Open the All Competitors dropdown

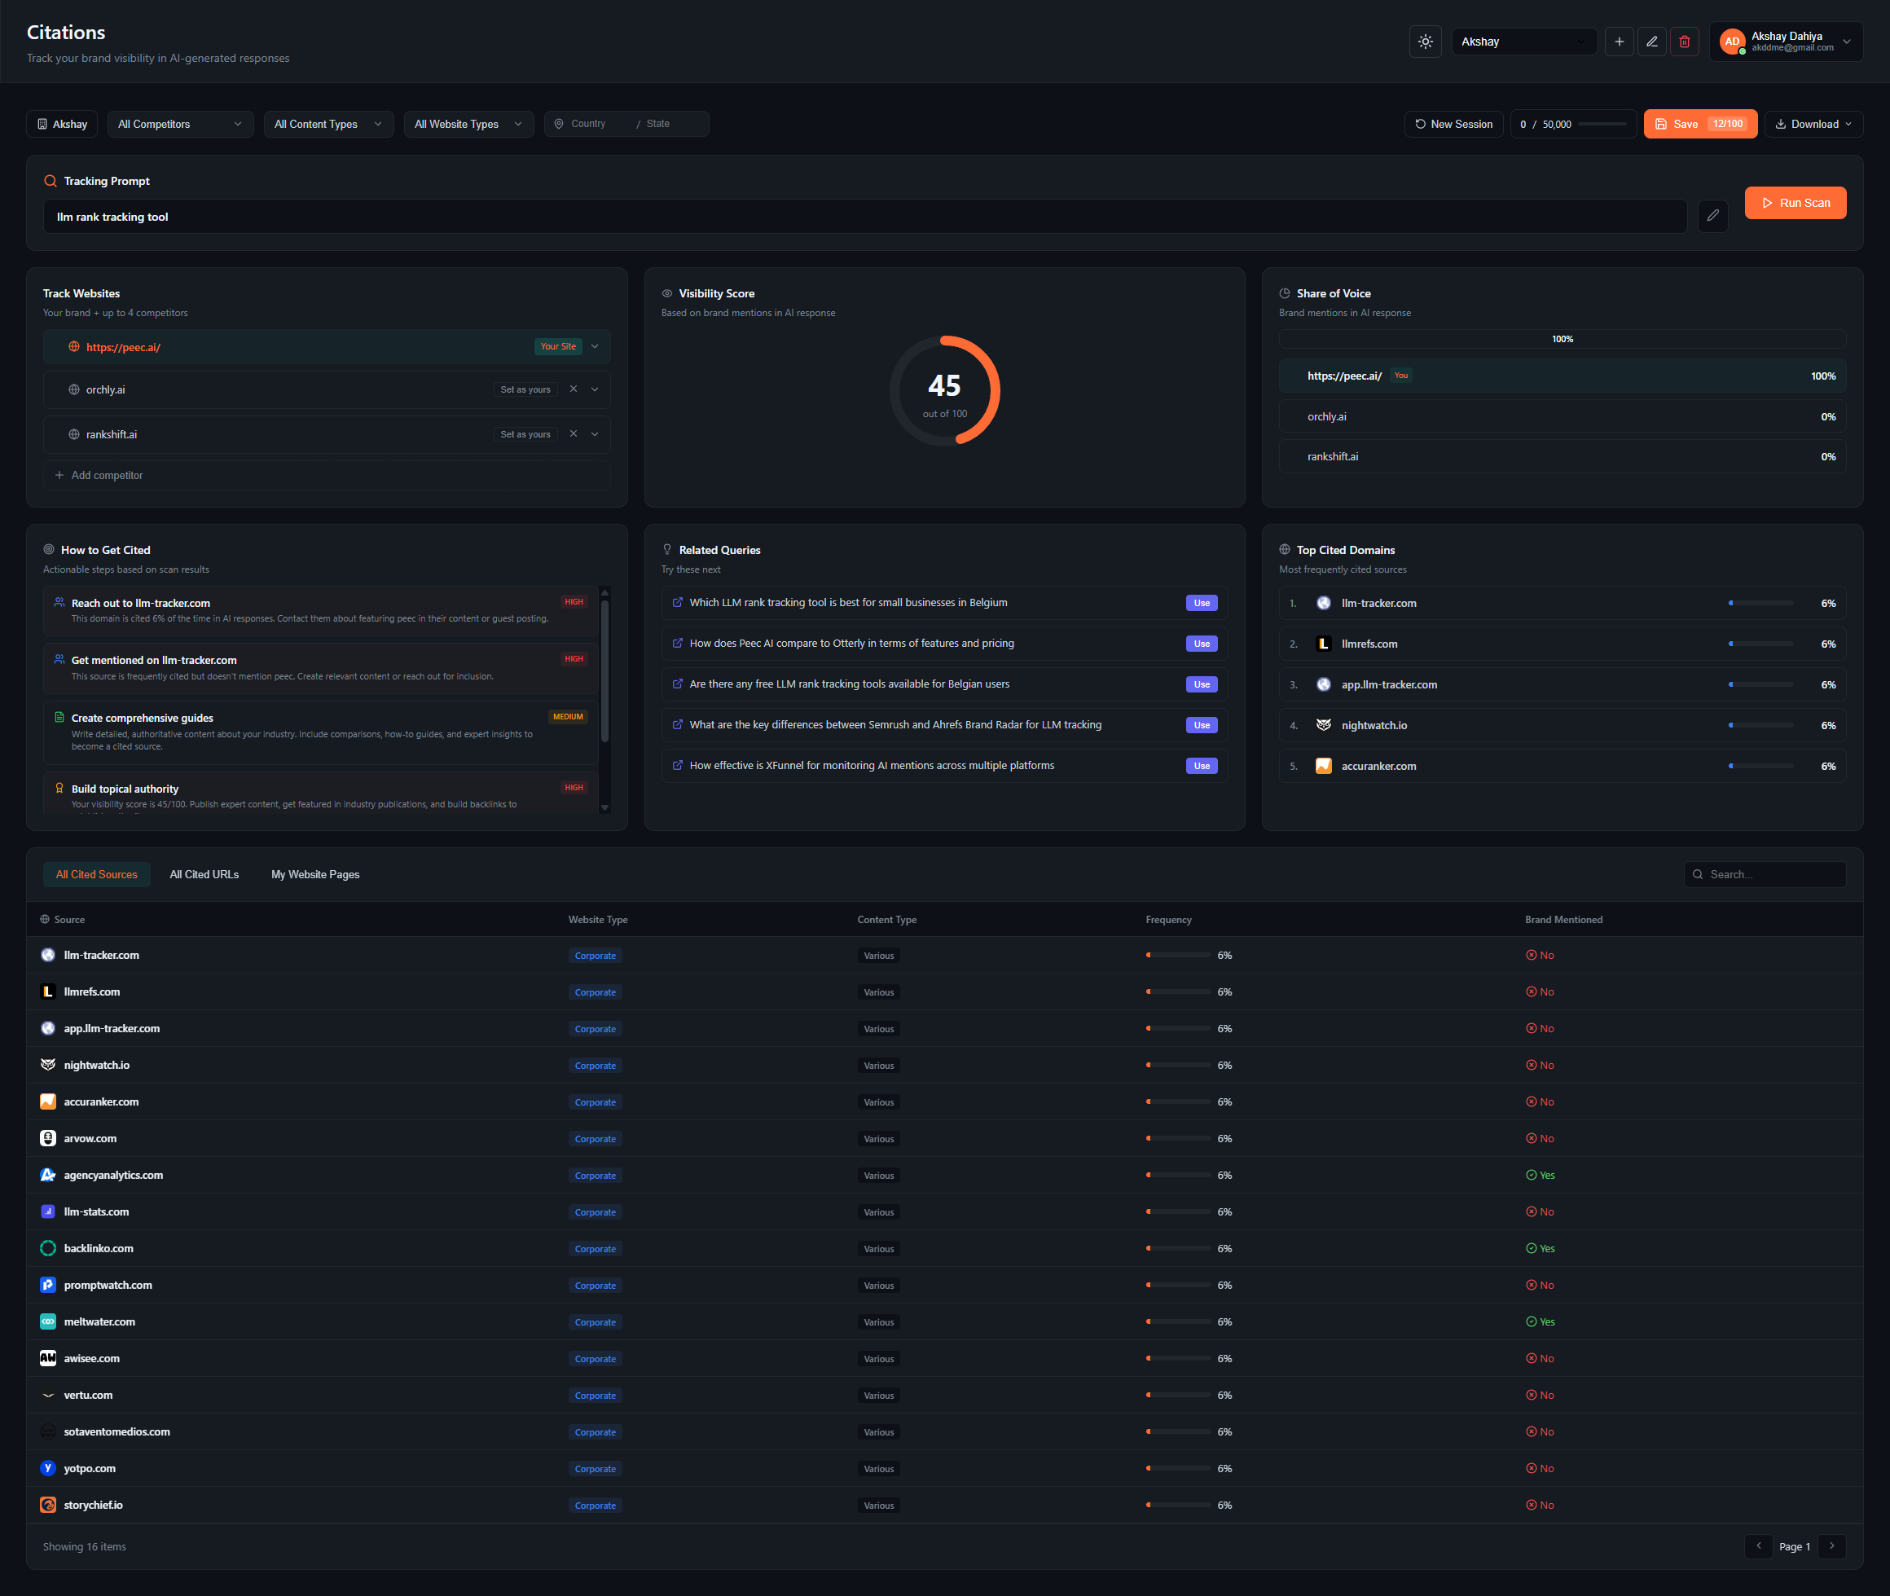[179, 124]
